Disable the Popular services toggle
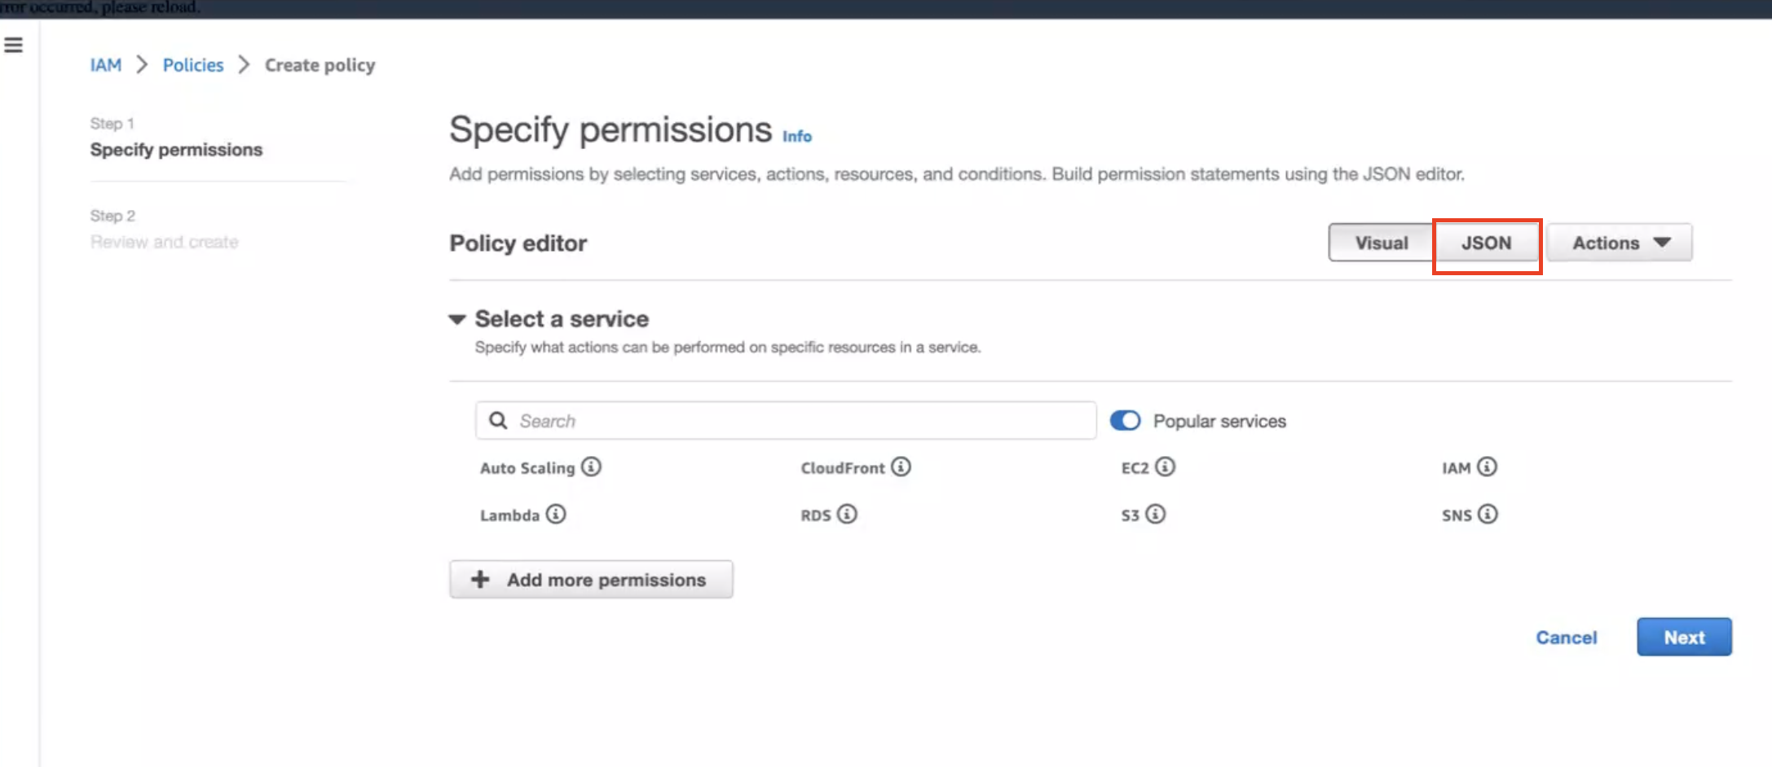 coord(1125,420)
